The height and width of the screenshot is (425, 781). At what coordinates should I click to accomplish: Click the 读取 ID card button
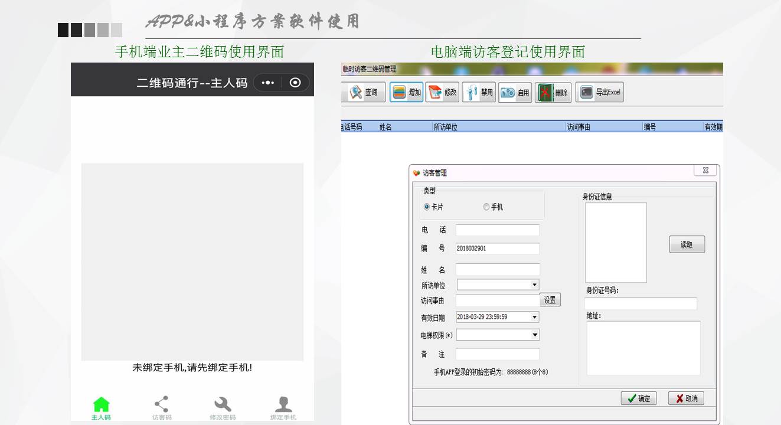pos(687,244)
